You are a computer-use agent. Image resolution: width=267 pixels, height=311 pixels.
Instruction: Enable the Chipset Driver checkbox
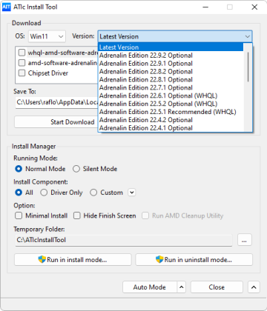coord(22,73)
